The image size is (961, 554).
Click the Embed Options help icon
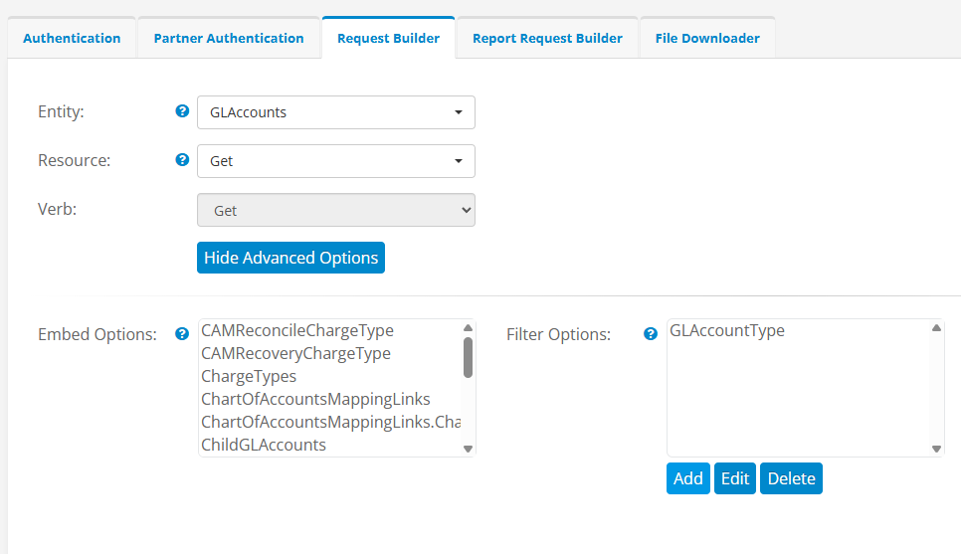pos(182,334)
